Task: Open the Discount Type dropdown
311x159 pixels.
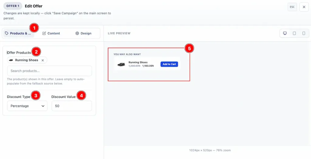Action: coord(27,106)
